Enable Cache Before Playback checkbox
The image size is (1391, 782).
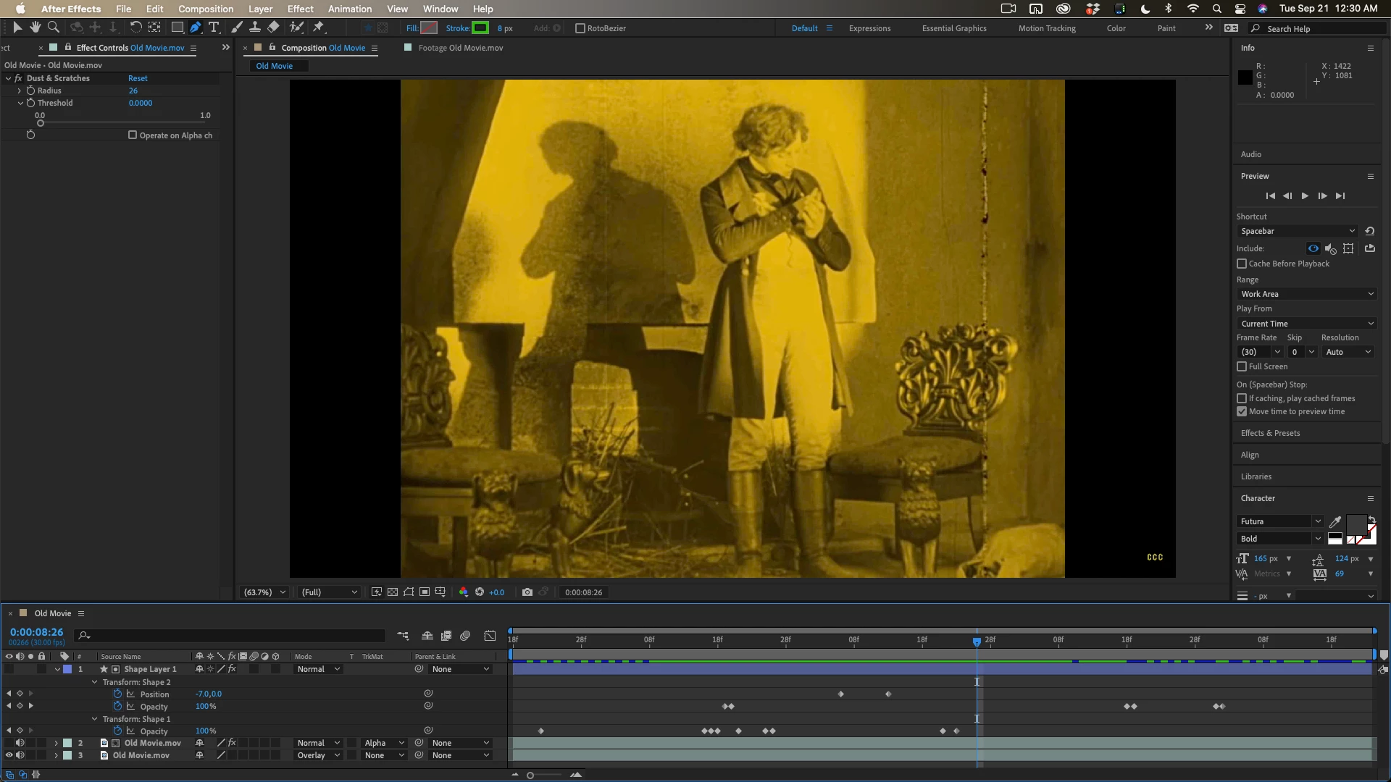(x=1242, y=264)
